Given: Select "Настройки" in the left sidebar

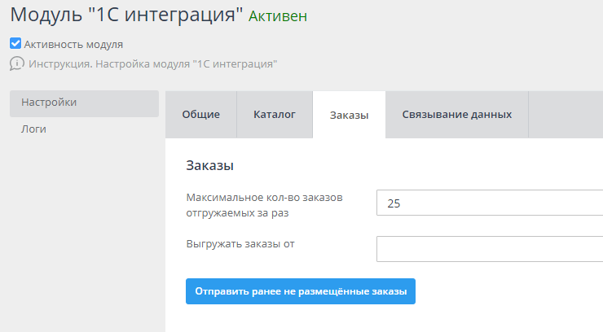Looking at the screenshot, I should click(49, 103).
